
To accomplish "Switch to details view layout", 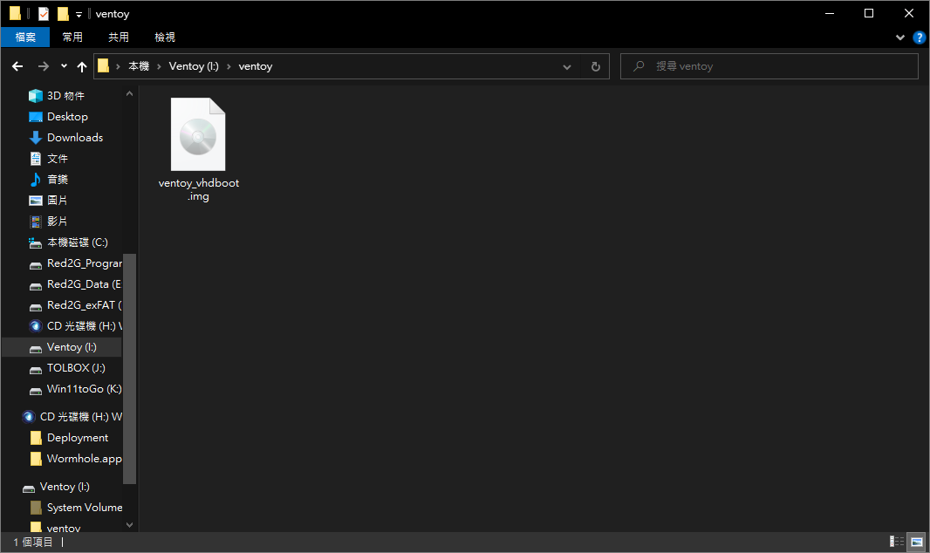I will 896,542.
